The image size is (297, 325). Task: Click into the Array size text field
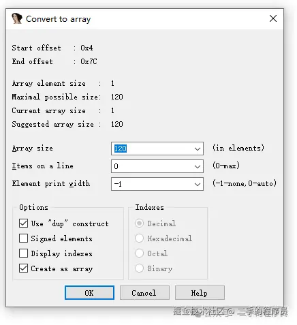coord(152,149)
